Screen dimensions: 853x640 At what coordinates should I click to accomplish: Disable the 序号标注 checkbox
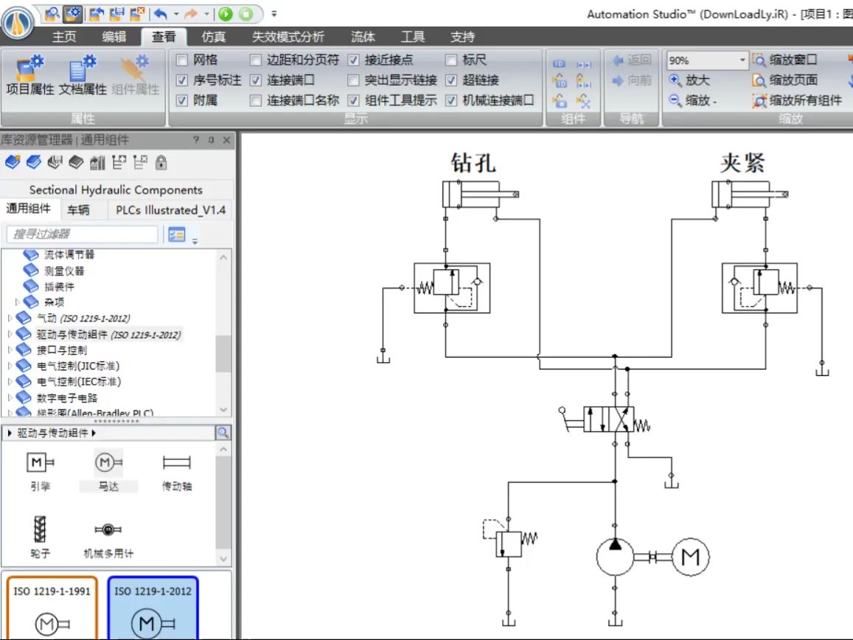(x=181, y=82)
